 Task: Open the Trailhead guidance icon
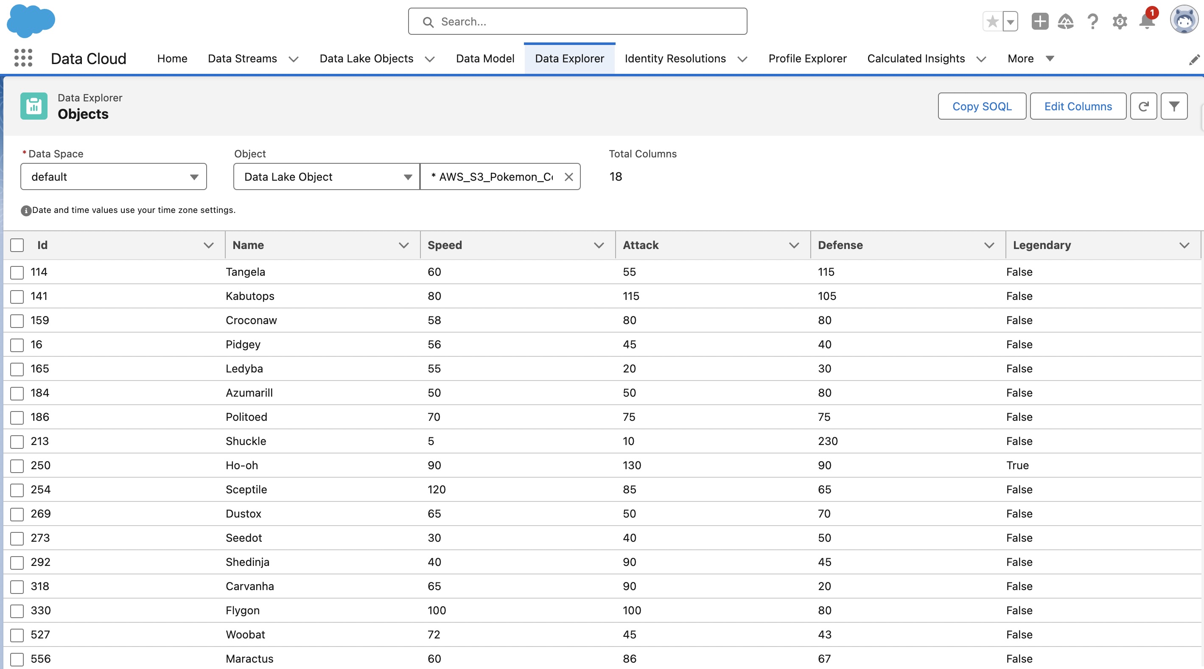tap(1066, 21)
